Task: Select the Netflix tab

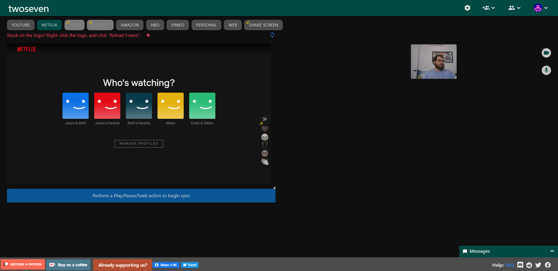Action: tap(49, 25)
